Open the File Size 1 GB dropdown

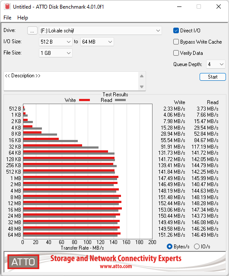pyautogui.click(x=56, y=53)
